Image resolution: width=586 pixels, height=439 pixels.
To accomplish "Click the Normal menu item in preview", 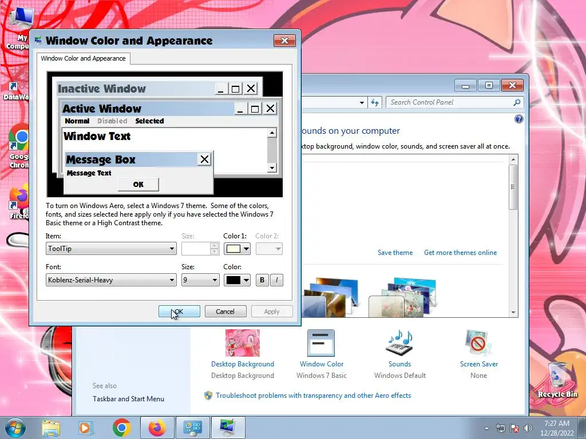I will 77,121.
